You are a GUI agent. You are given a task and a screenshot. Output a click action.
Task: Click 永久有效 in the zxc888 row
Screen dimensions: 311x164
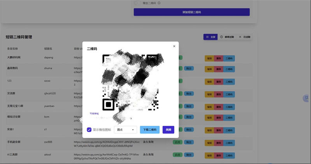(149, 142)
